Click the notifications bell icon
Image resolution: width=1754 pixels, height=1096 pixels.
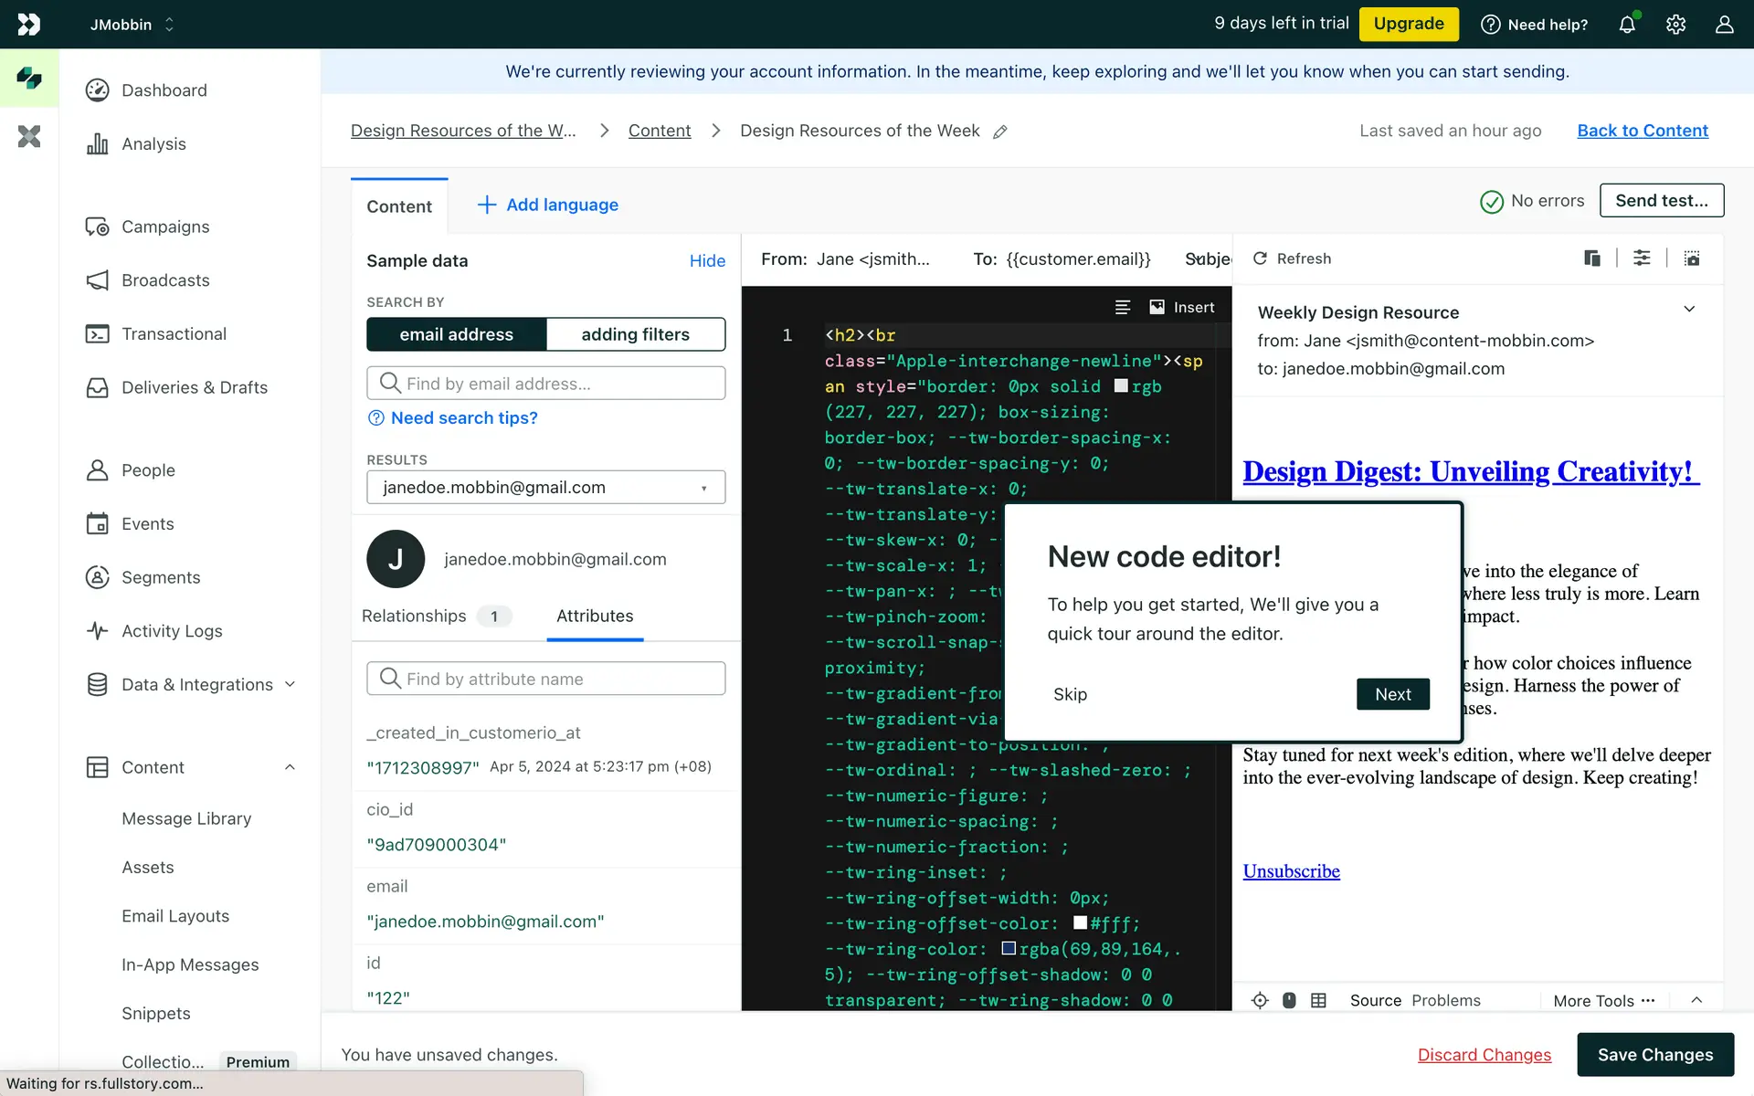(x=1627, y=25)
